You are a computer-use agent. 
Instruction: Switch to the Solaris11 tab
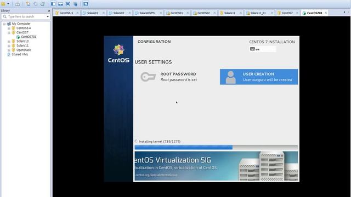230,13
